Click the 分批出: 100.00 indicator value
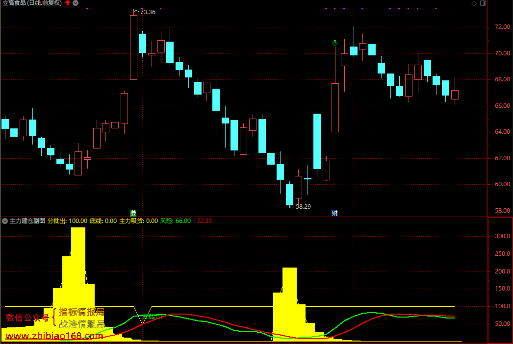Viewport: 513px width, 344px height. coord(67,221)
